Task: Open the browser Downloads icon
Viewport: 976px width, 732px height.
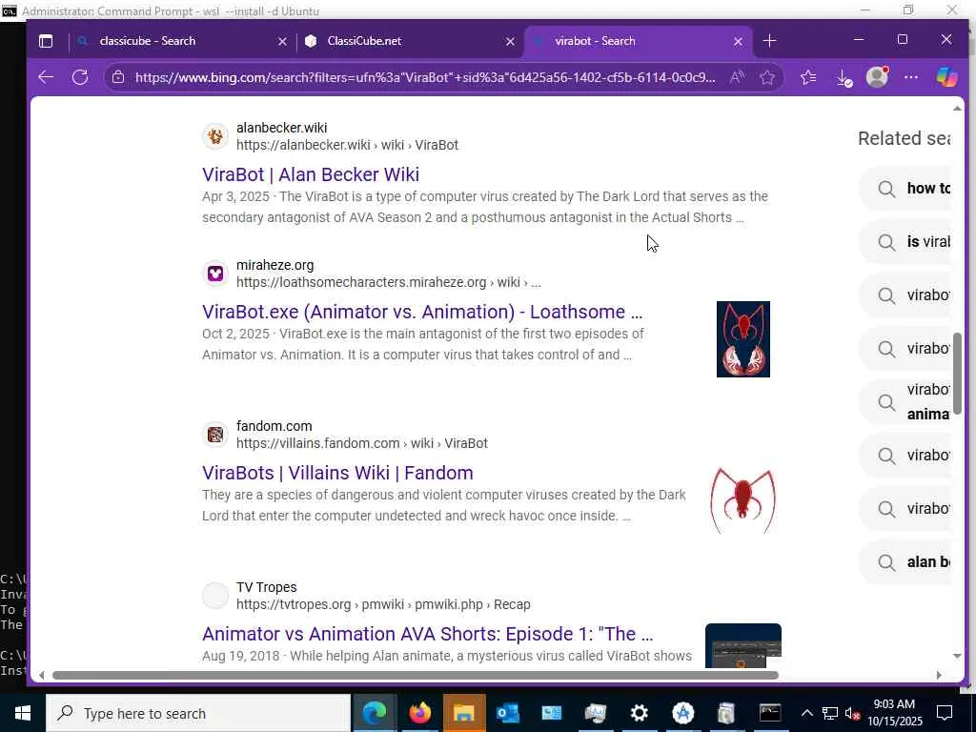Action: (844, 78)
